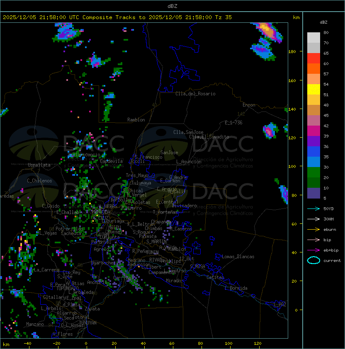Click the 'TUPUNGATO' map label
The height and width of the screenshot is (349, 345).
click(67, 288)
